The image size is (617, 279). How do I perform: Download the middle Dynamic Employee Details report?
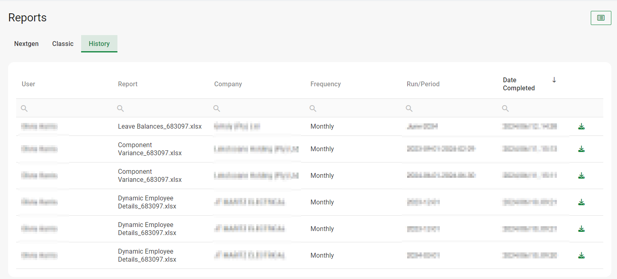[x=581, y=229]
